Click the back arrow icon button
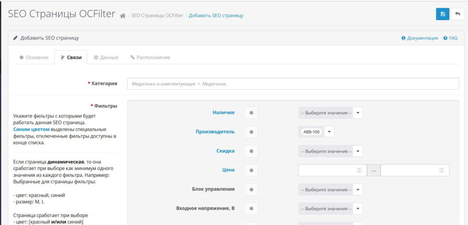This screenshot has height=225, width=468. tap(457, 14)
